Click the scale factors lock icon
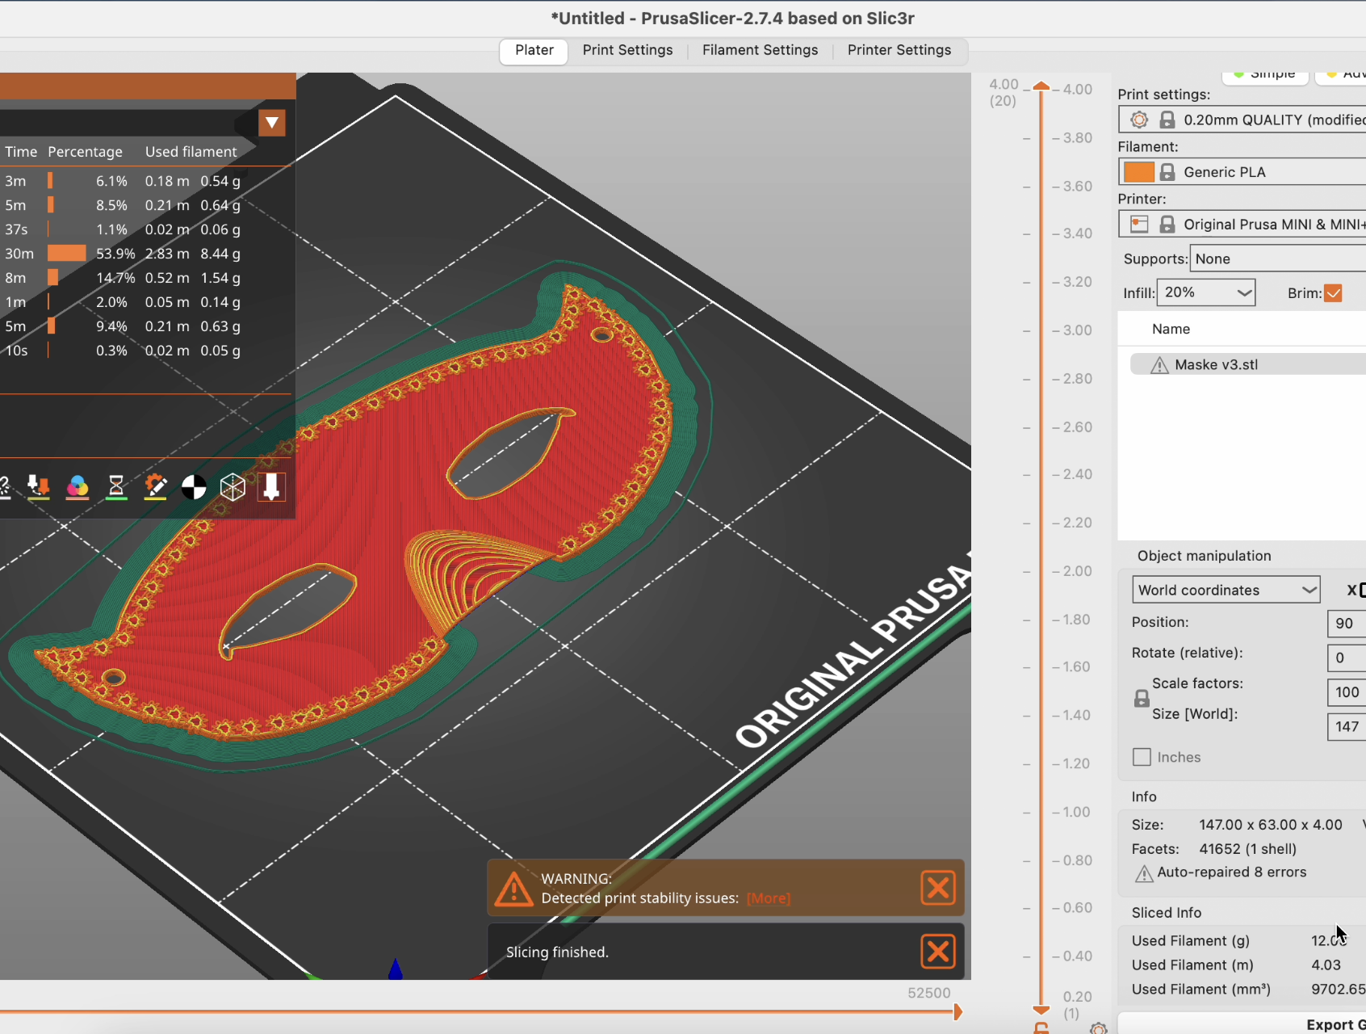This screenshot has width=1366, height=1034. [x=1142, y=699]
